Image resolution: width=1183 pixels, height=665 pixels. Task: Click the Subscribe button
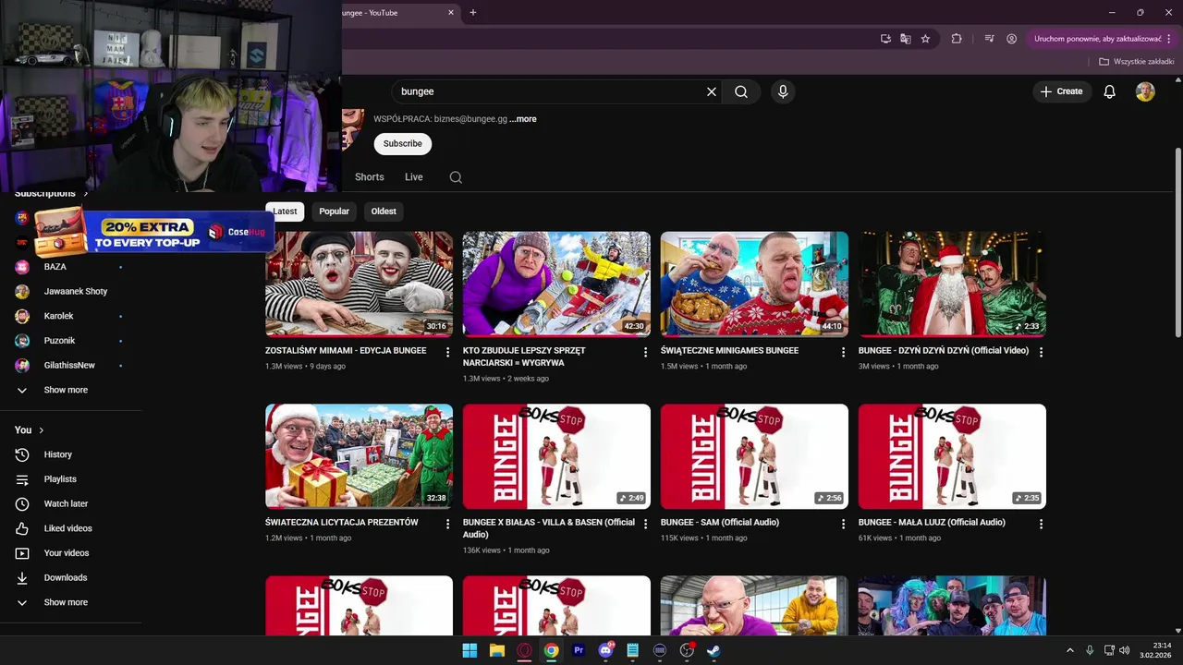click(403, 144)
